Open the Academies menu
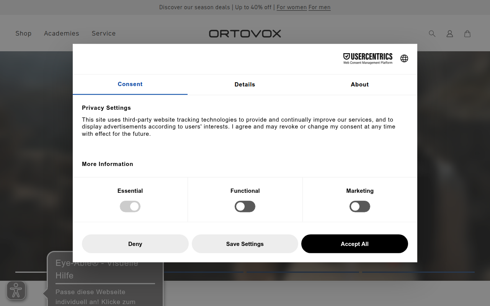The image size is (490, 306). (62, 33)
